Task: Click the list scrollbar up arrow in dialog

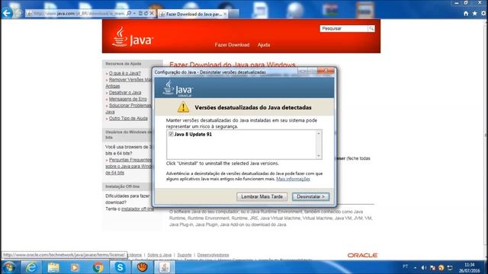Action: [319, 133]
